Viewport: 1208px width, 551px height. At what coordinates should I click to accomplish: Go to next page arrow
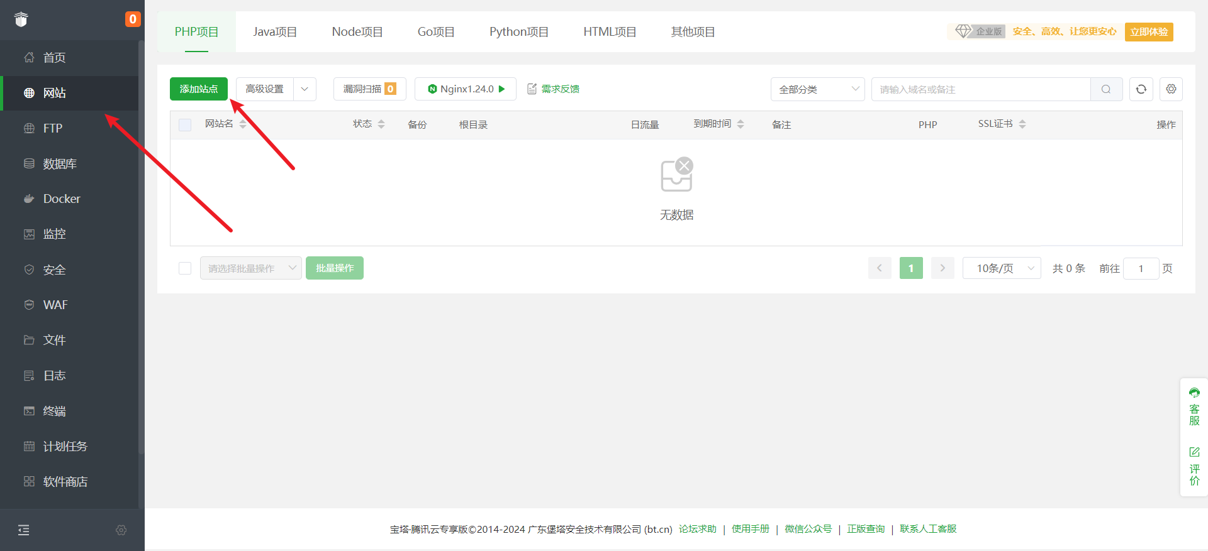(942, 268)
